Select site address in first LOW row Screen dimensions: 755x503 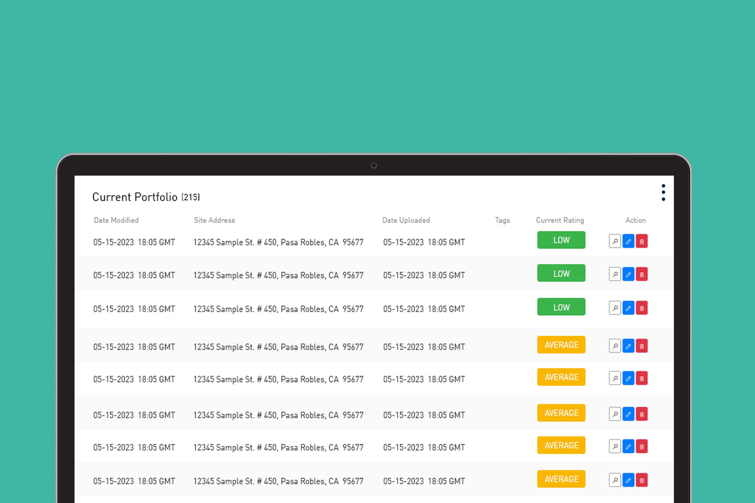(x=278, y=242)
